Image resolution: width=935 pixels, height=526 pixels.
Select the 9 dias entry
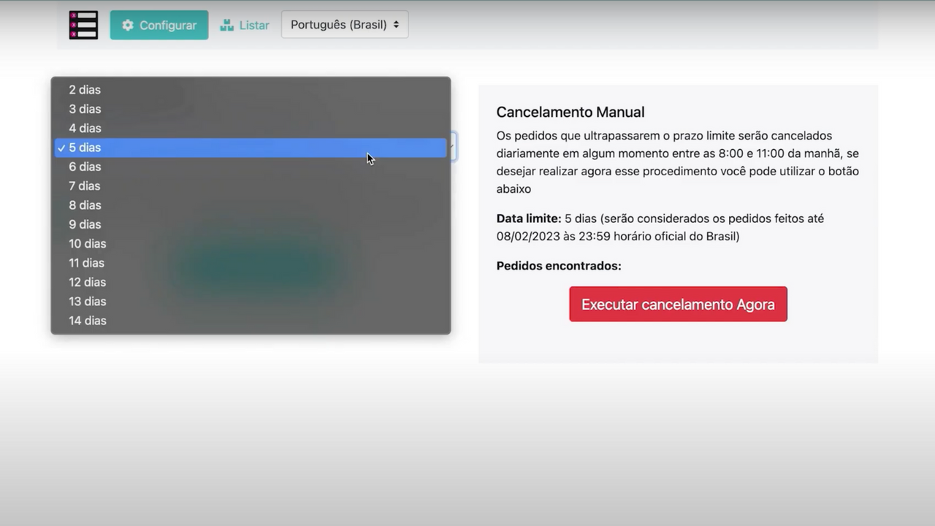(x=251, y=224)
